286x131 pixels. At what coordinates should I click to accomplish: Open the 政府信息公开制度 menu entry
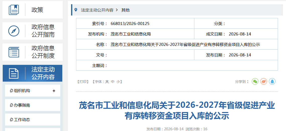33,52
